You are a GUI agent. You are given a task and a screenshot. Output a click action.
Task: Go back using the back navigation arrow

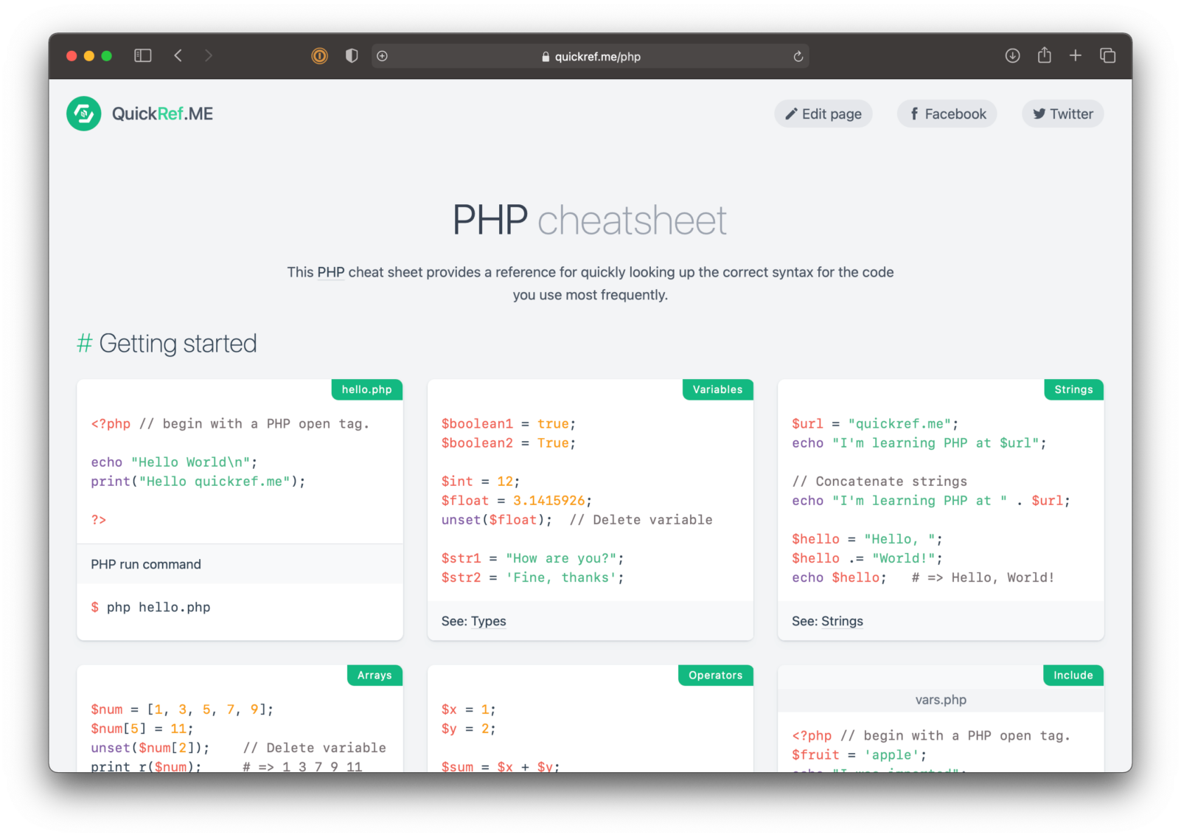(x=178, y=55)
